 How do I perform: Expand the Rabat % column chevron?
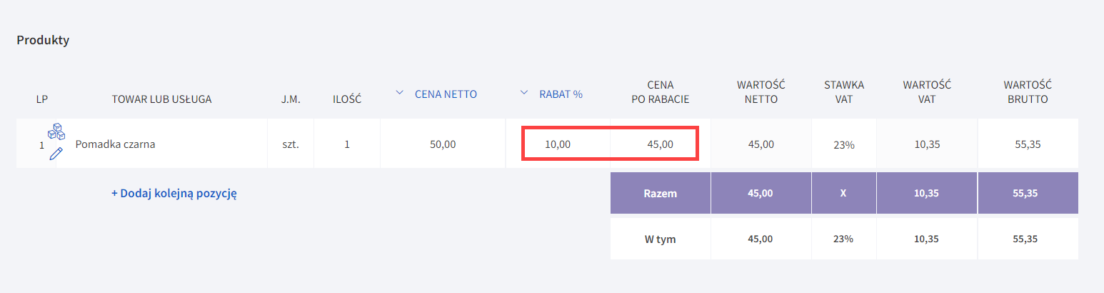click(524, 93)
